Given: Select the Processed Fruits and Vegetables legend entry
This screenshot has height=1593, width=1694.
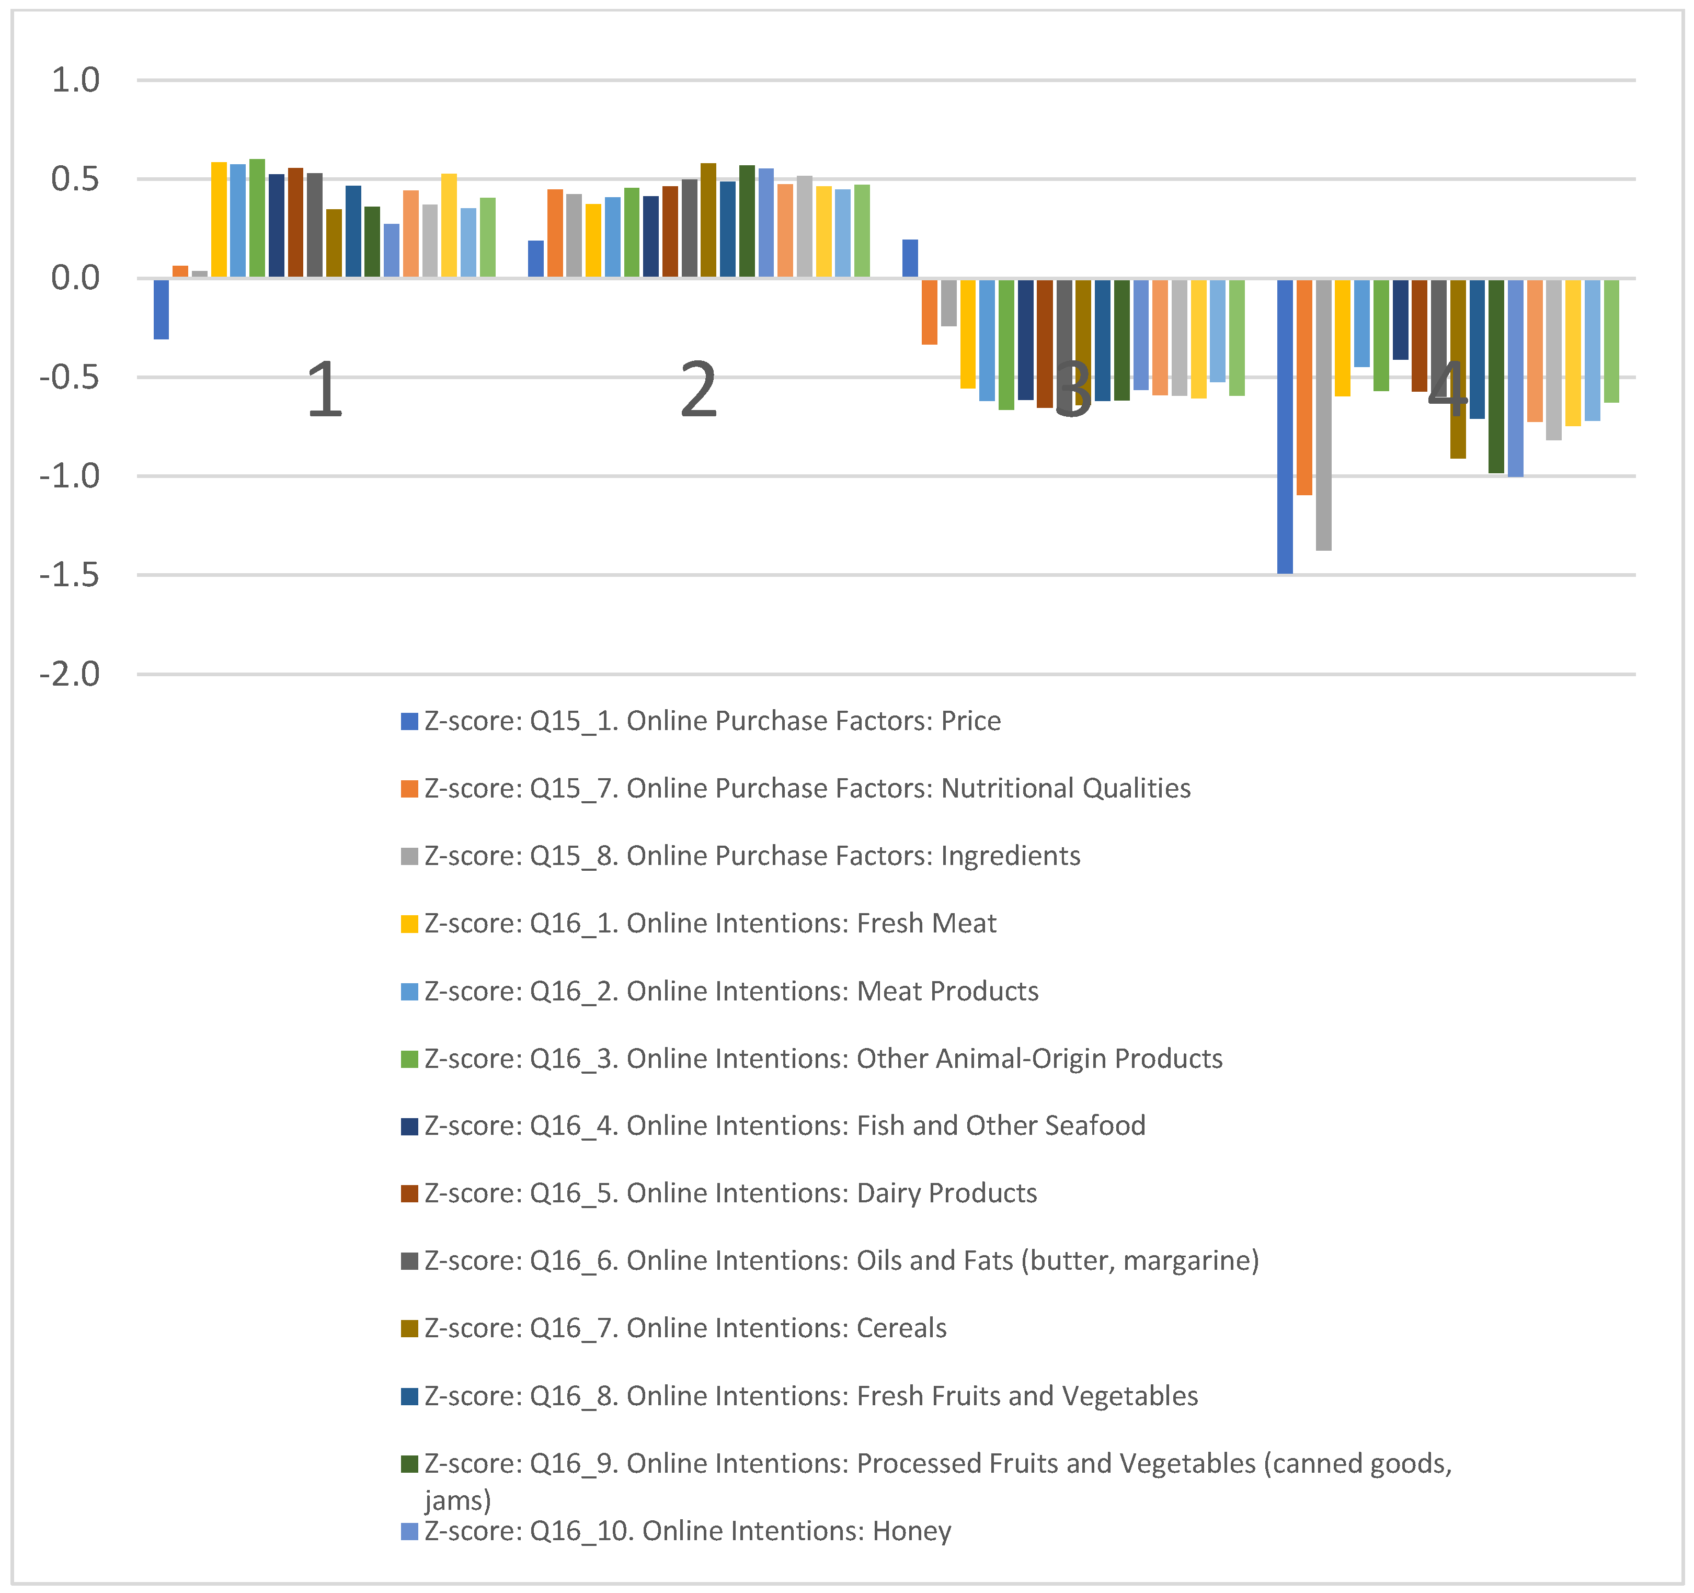Looking at the screenshot, I should (937, 1463).
